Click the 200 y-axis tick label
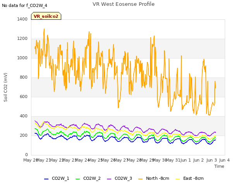The width and height of the screenshot is (248, 186). [24, 135]
